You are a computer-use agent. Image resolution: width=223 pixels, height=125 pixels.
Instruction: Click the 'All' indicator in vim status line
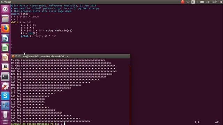point(217,122)
